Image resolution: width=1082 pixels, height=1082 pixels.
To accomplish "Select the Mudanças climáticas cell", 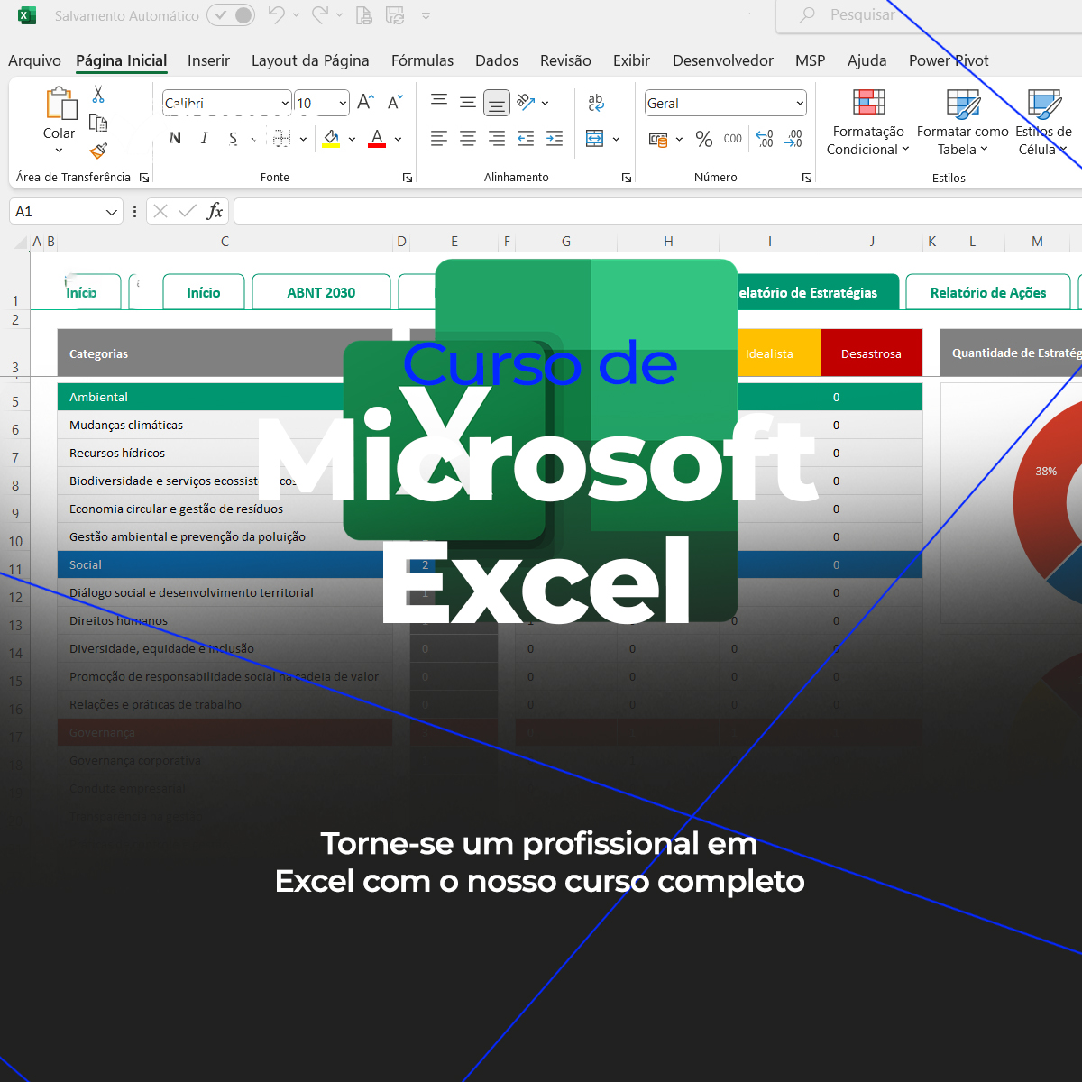I will pyautogui.click(x=225, y=425).
